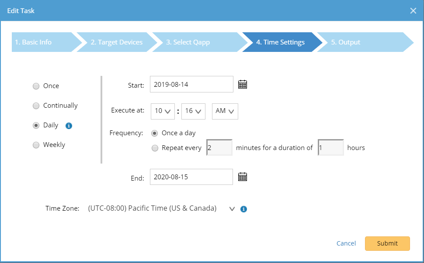Select the Weekly schedule option
The width and height of the screenshot is (424, 263).
click(36, 145)
